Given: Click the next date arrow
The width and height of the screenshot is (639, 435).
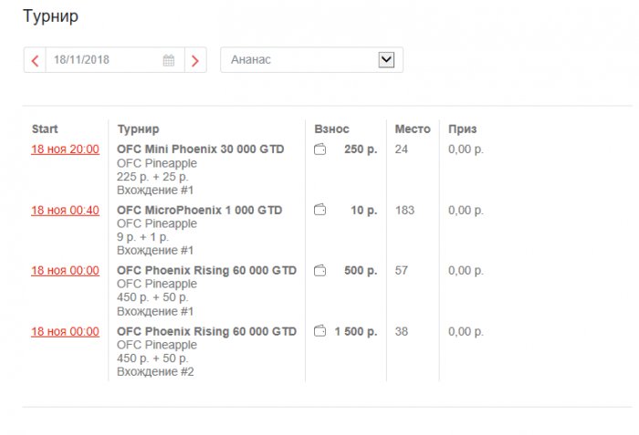Looking at the screenshot, I should (195, 60).
